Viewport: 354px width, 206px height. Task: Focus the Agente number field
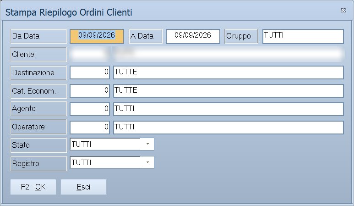[90, 109]
